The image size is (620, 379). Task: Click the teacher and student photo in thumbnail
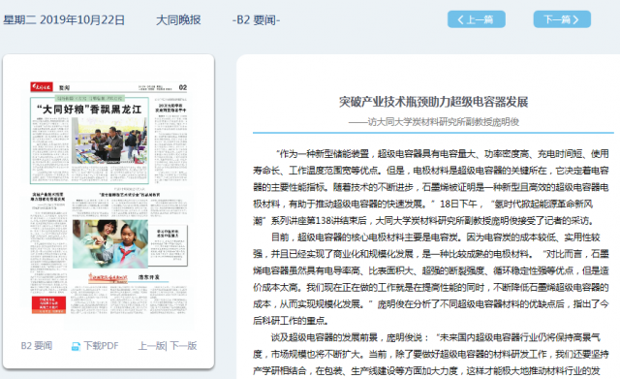[x=110, y=244]
